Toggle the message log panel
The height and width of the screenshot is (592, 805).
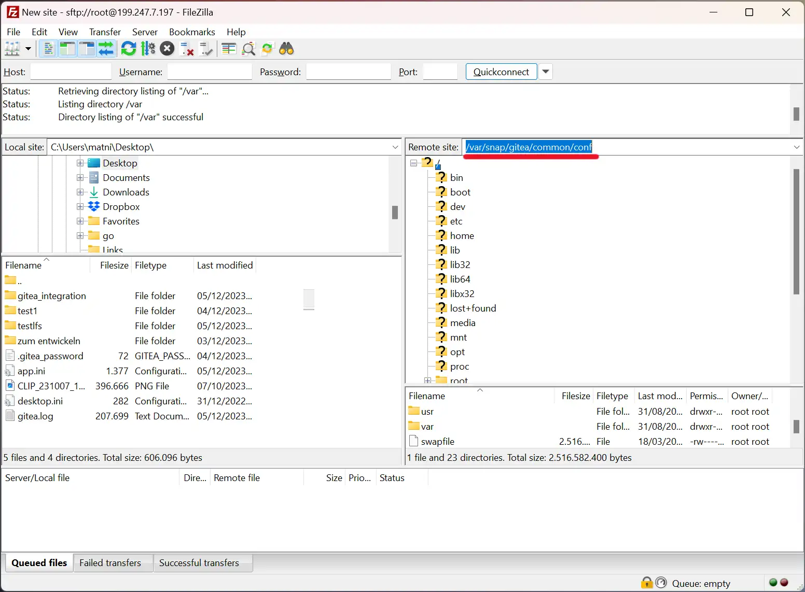click(48, 49)
